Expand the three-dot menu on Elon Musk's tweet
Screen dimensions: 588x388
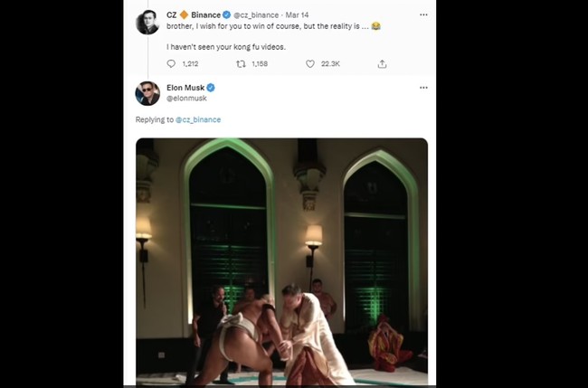(x=422, y=88)
